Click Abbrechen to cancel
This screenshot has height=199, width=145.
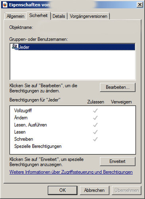click(94, 190)
